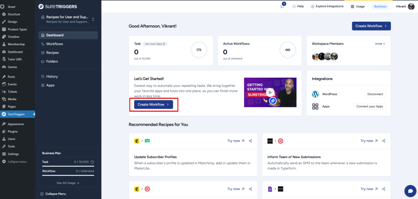The height and width of the screenshot is (199, 418).
Task: Open the See All Usage link
Action: click(68, 183)
